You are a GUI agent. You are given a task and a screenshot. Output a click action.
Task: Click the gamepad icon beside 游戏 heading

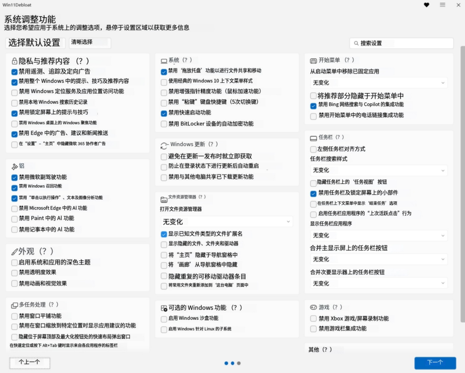pos(313,307)
